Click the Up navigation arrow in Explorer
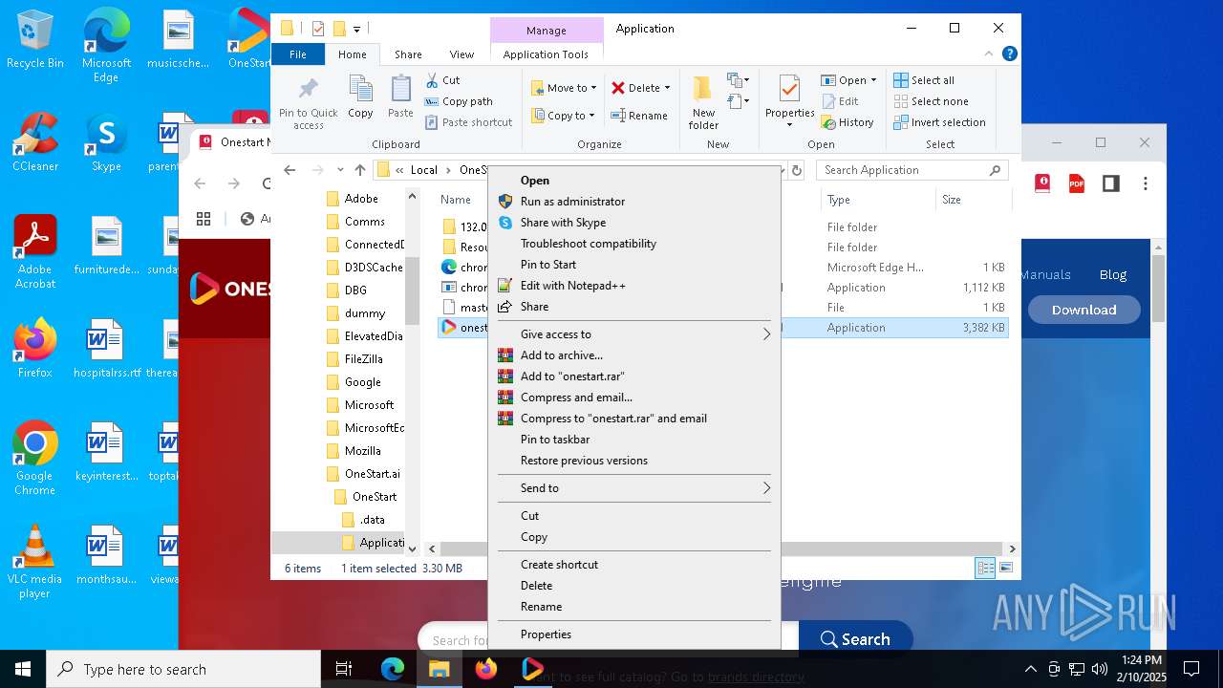Image resolution: width=1223 pixels, height=688 pixels. pos(360,170)
